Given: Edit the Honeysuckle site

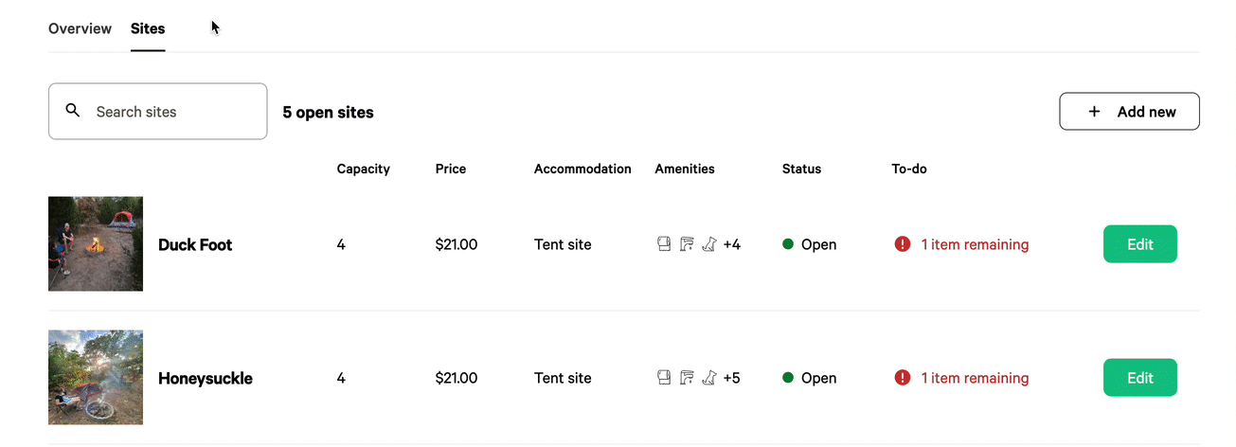Looking at the screenshot, I should coord(1140,378).
